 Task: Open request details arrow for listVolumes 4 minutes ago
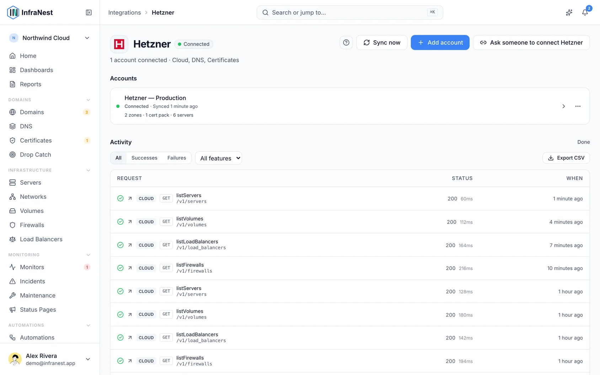click(x=130, y=222)
